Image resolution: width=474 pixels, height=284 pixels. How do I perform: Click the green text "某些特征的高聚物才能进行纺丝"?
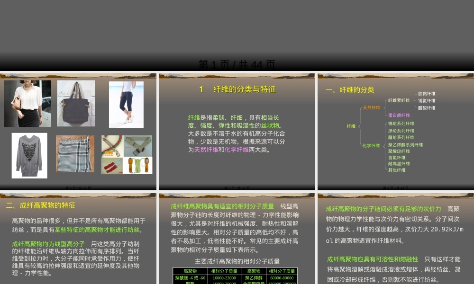pos(97,230)
